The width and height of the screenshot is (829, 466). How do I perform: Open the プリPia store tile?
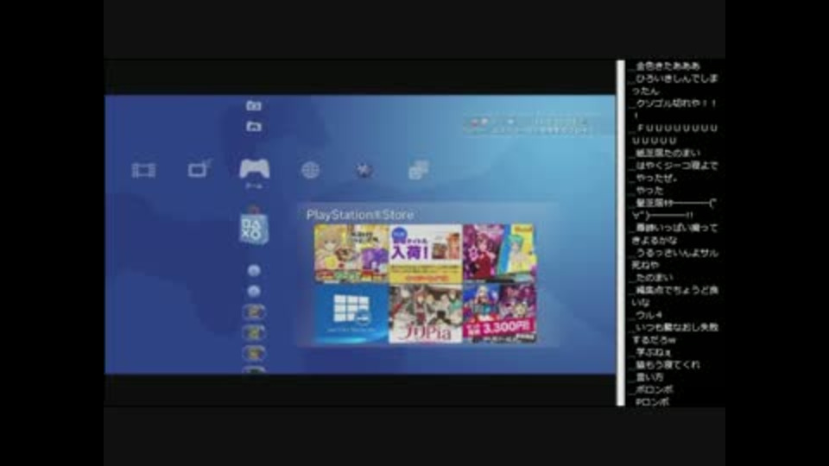(x=426, y=313)
